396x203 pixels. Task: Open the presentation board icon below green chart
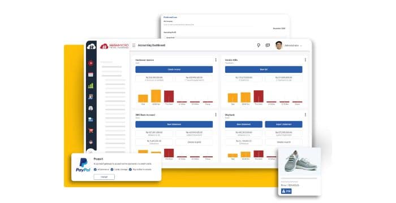(91, 97)
